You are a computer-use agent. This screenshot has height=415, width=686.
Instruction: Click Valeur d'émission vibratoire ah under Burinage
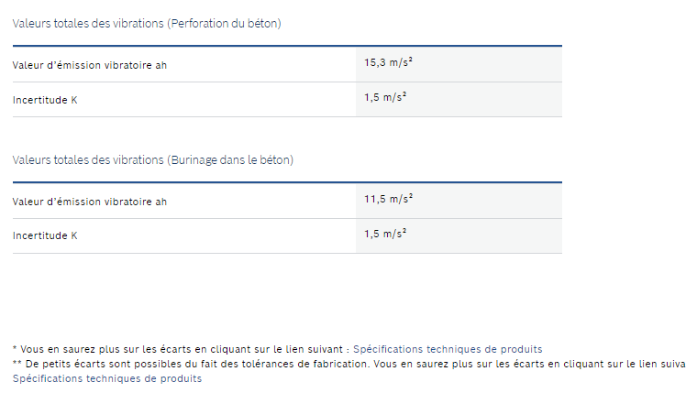[x=90, y=202]
